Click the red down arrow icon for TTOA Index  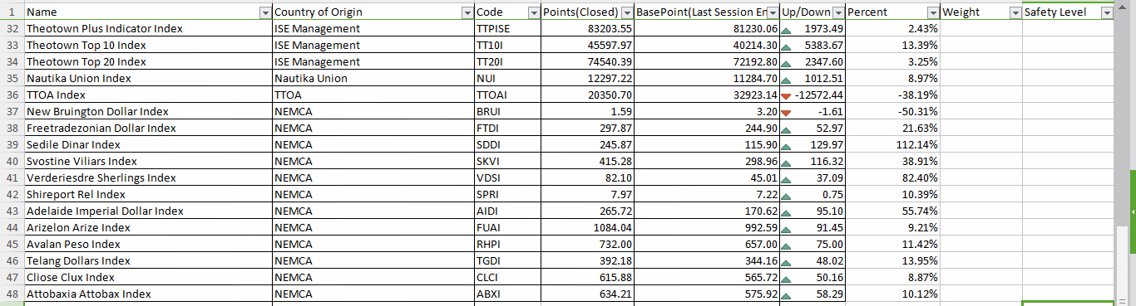(786, 95)
